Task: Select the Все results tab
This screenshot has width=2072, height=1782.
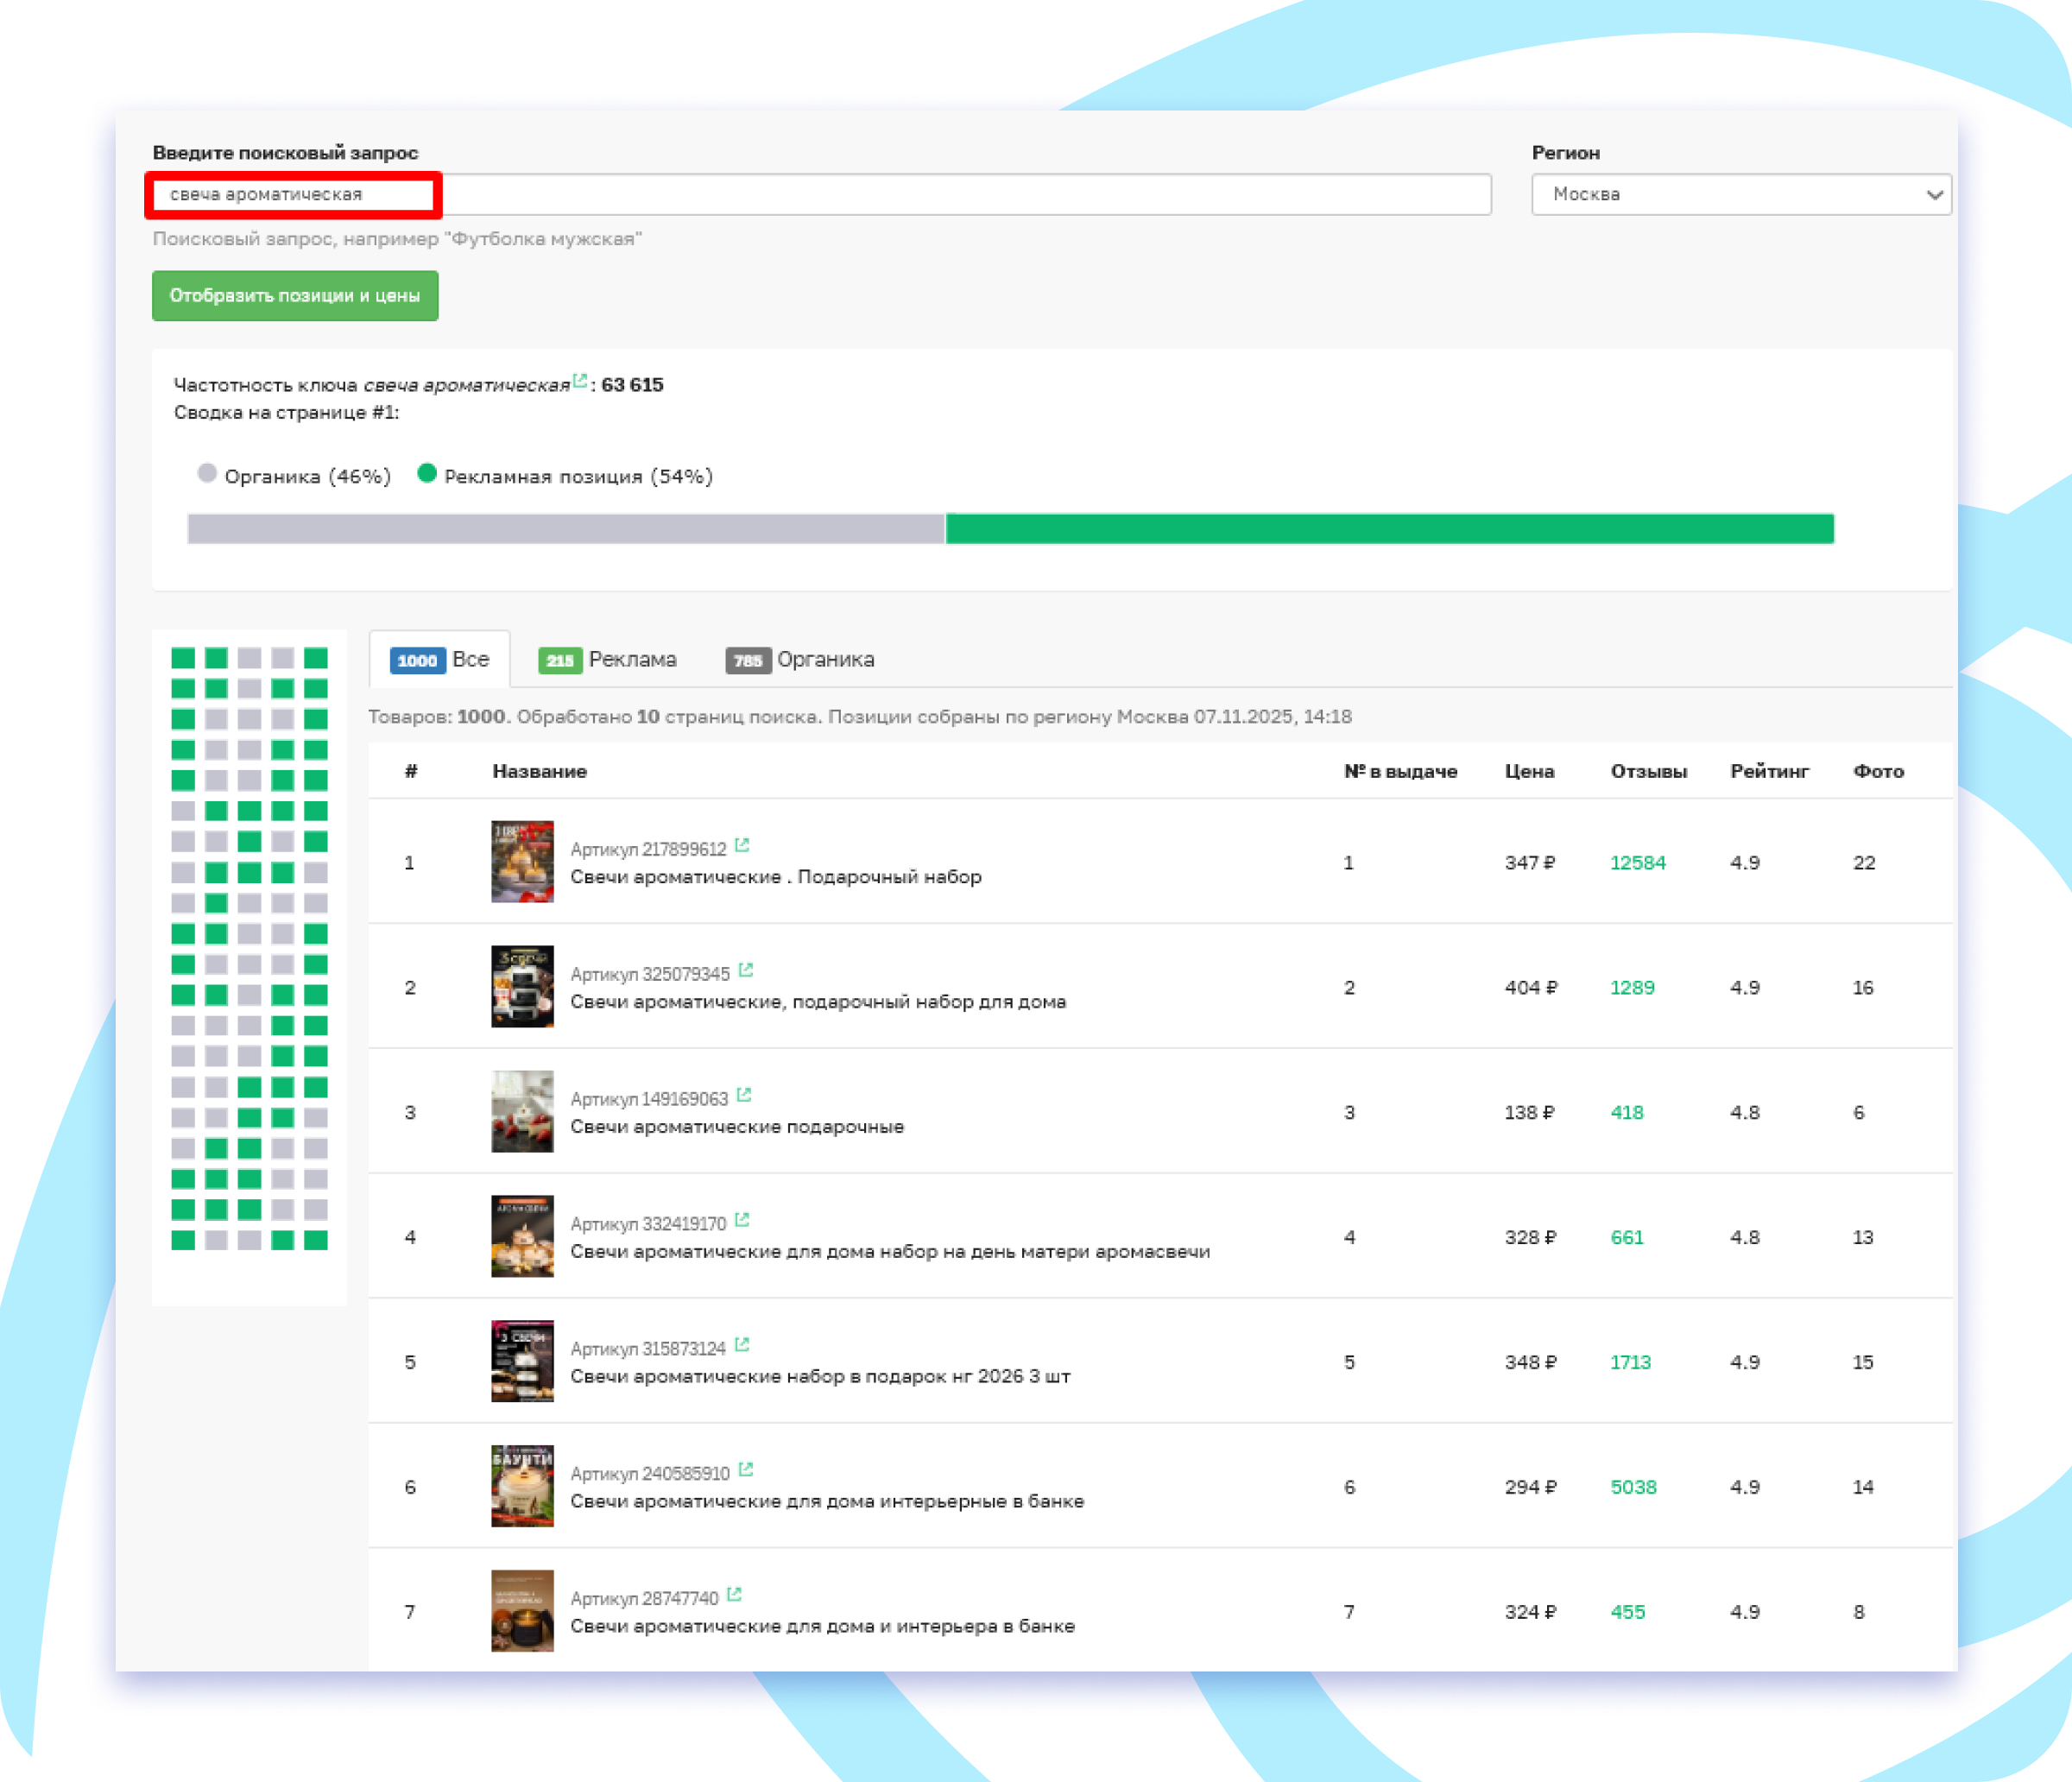Action: [x=440, y=659]
